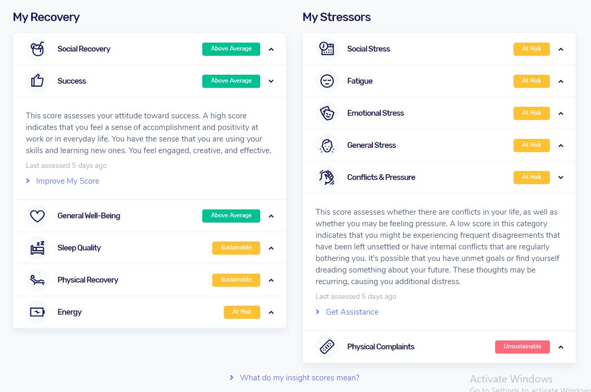This screenshot has width=591, height=392.
Task: Expand the Social Recovery section chevron
Action: (271, 49)
